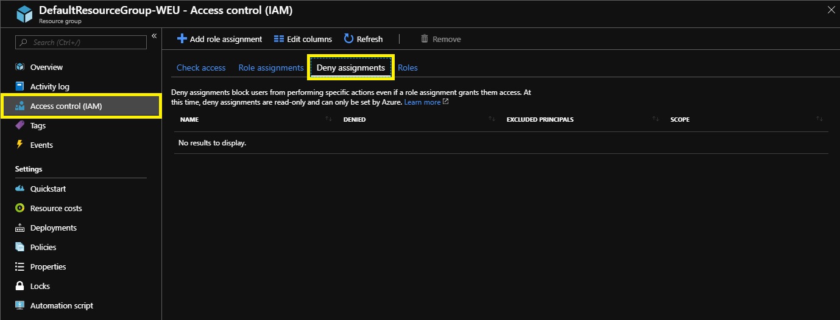Viewport: 840px width, 320px height.
Task: Click the Properties list icon
Action: [19, 266]
